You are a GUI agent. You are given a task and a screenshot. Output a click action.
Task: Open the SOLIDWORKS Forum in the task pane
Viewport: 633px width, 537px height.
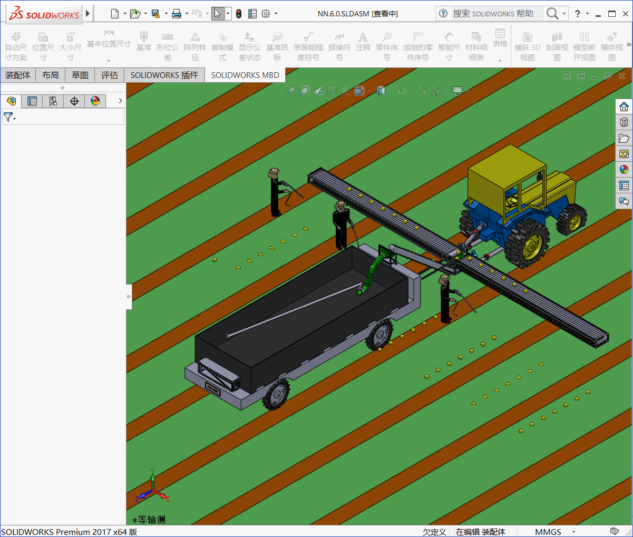pyautogui.click(x=624, y=201)
